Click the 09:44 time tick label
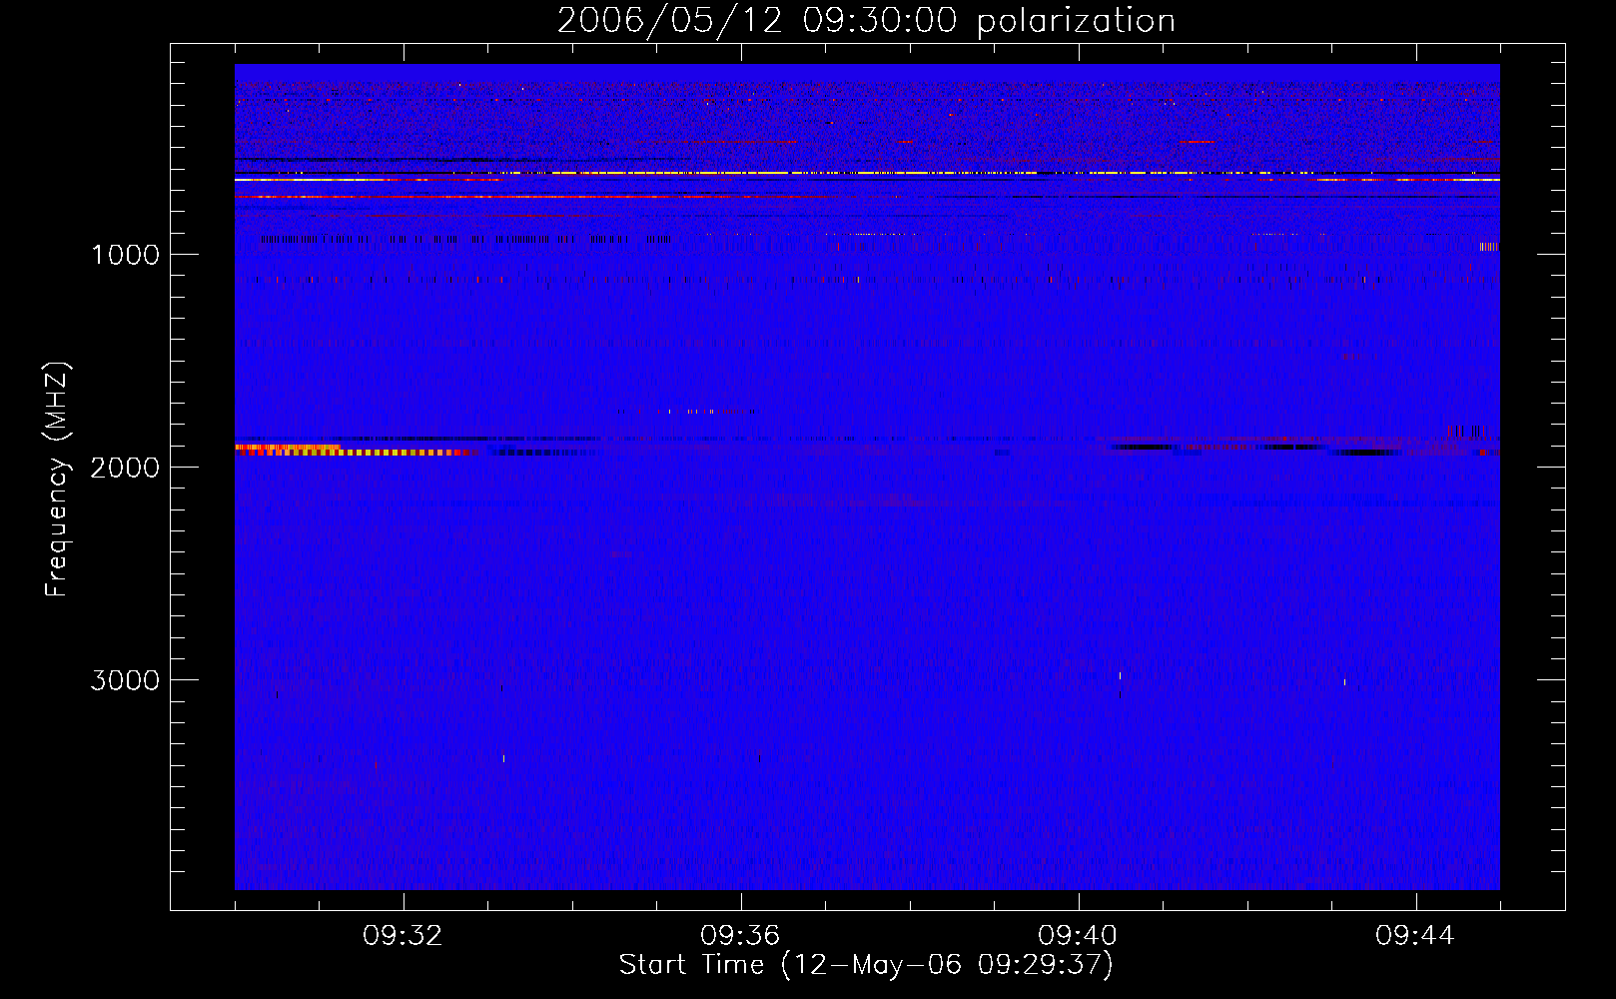 1415,936
